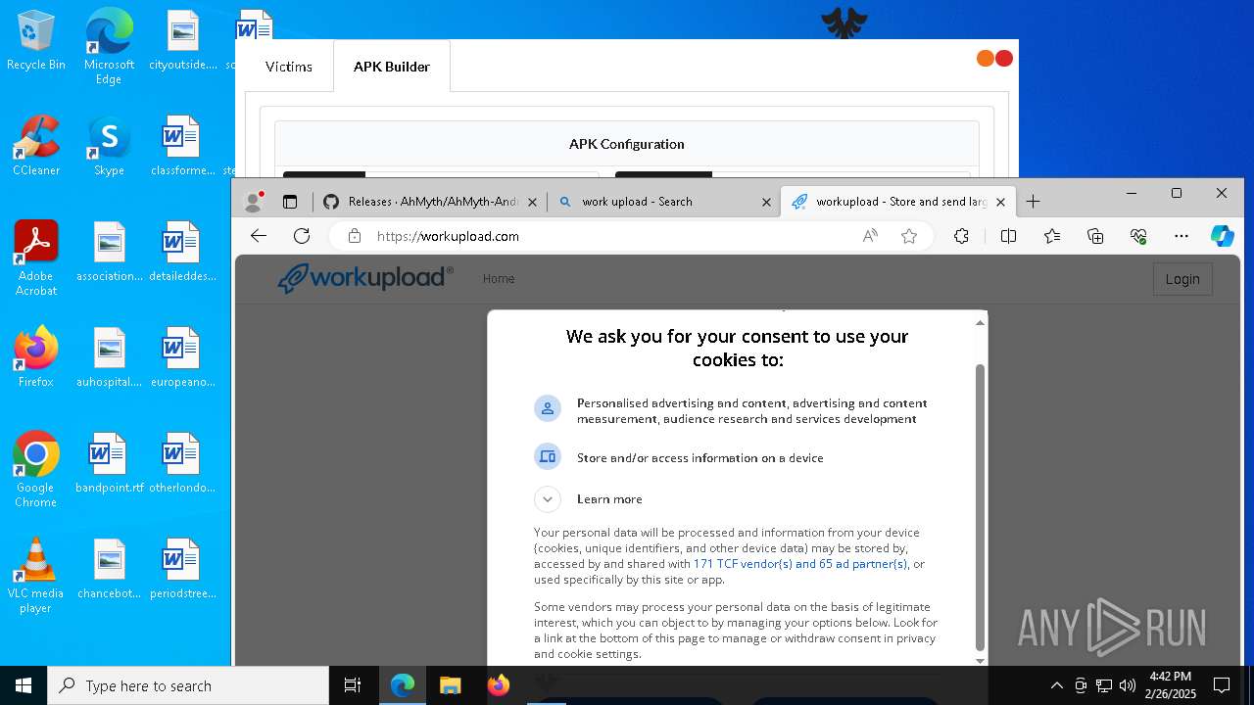Open volume control in system tray
This screenshot has width=1254, height=705.
pyautogui.click(x=1127, y=685)
